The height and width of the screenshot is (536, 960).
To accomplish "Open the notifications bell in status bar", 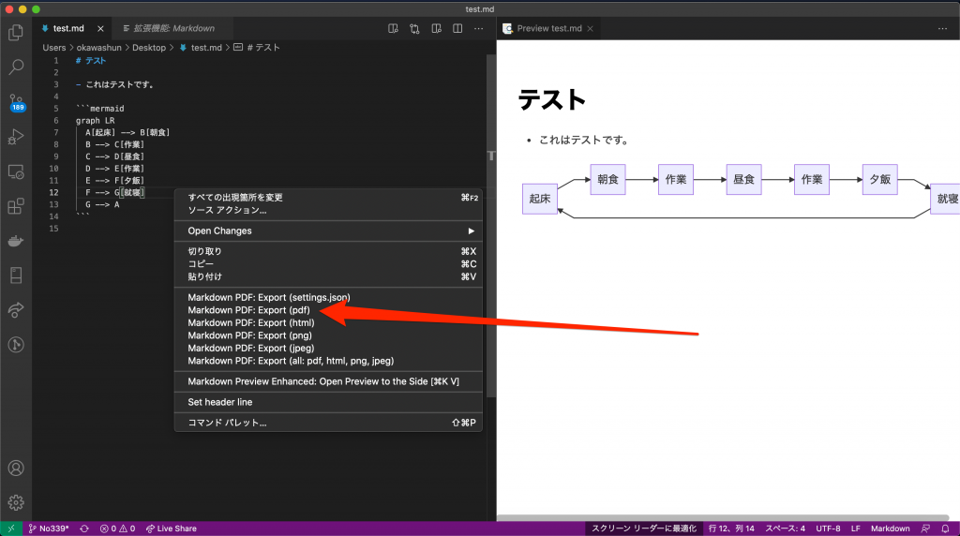I will click(x=945, y=529).
